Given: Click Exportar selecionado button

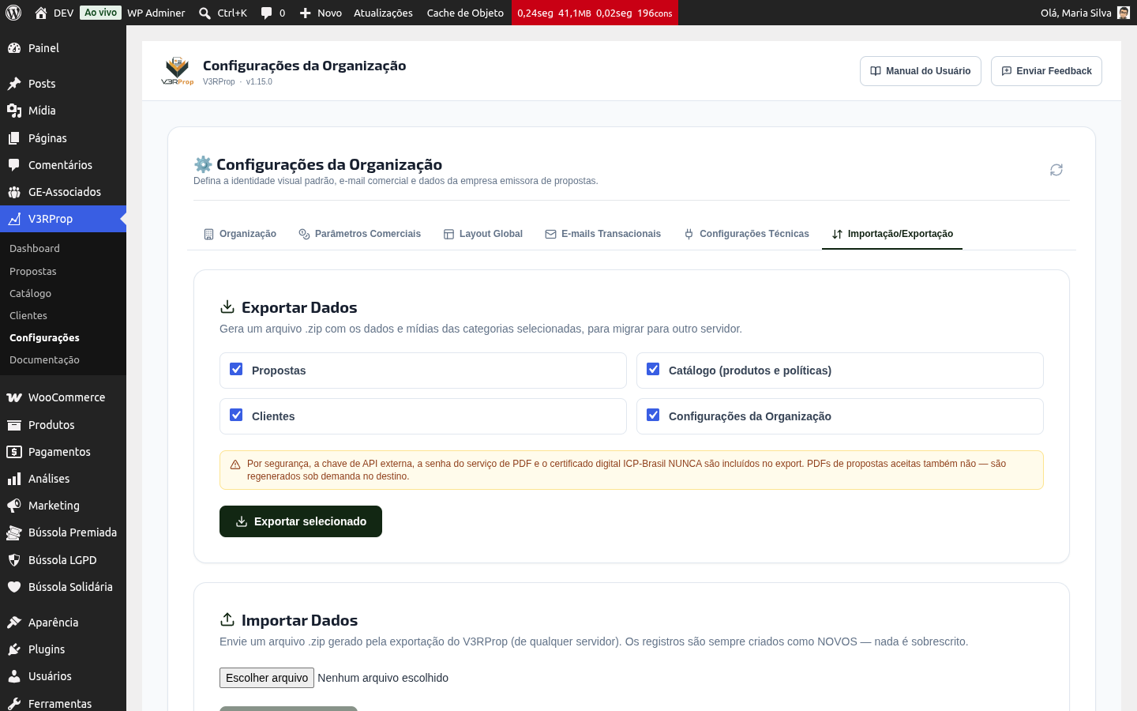Looking at the screenshot, I should [x=301, y=521].
